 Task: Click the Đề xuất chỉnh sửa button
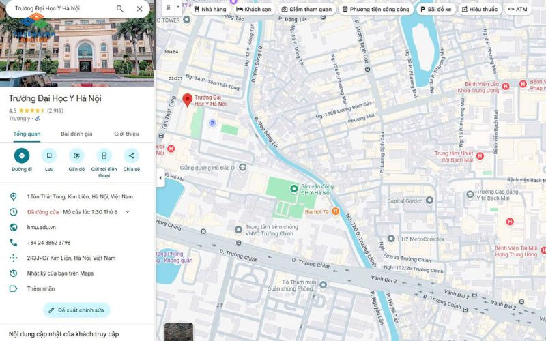tap(76, 310)
